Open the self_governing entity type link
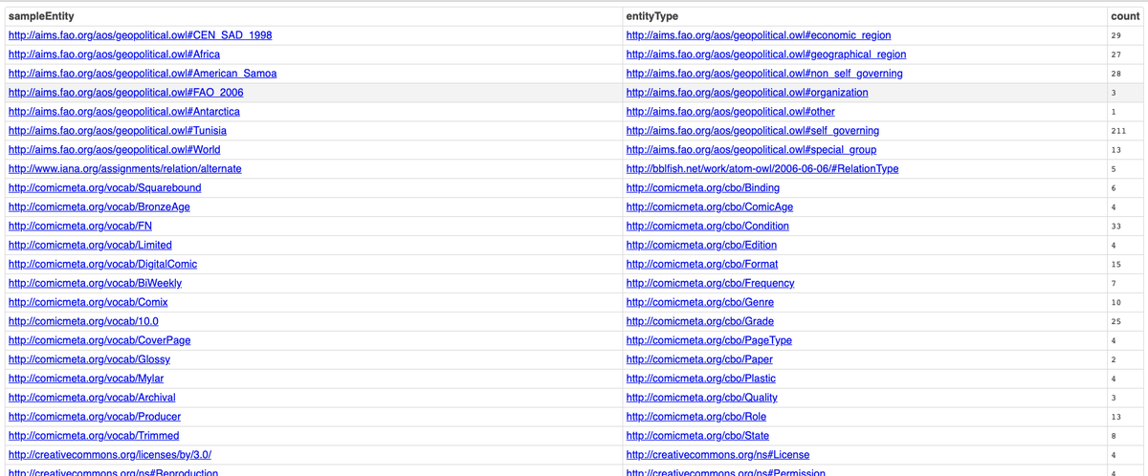1148x476 pixels. coord(752,131)
